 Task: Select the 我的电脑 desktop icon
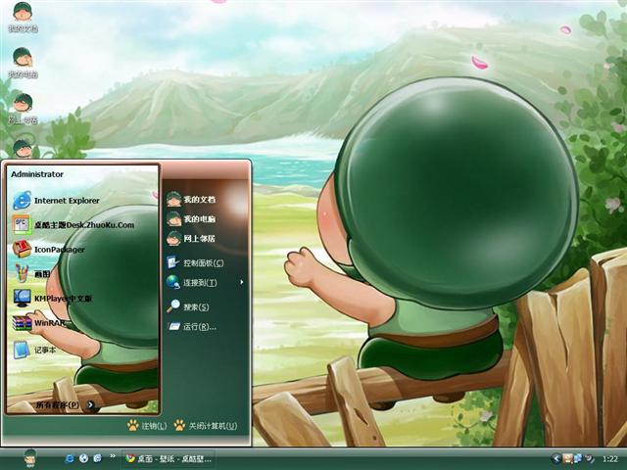click(23, 63)
